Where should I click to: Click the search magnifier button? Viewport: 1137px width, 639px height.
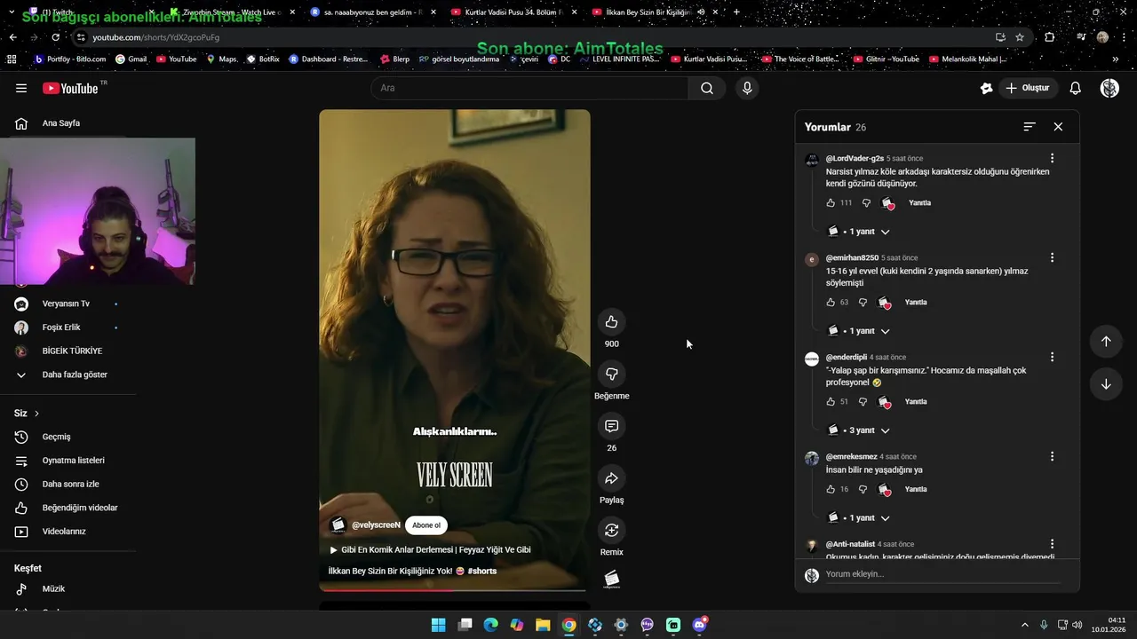point(707,88)
